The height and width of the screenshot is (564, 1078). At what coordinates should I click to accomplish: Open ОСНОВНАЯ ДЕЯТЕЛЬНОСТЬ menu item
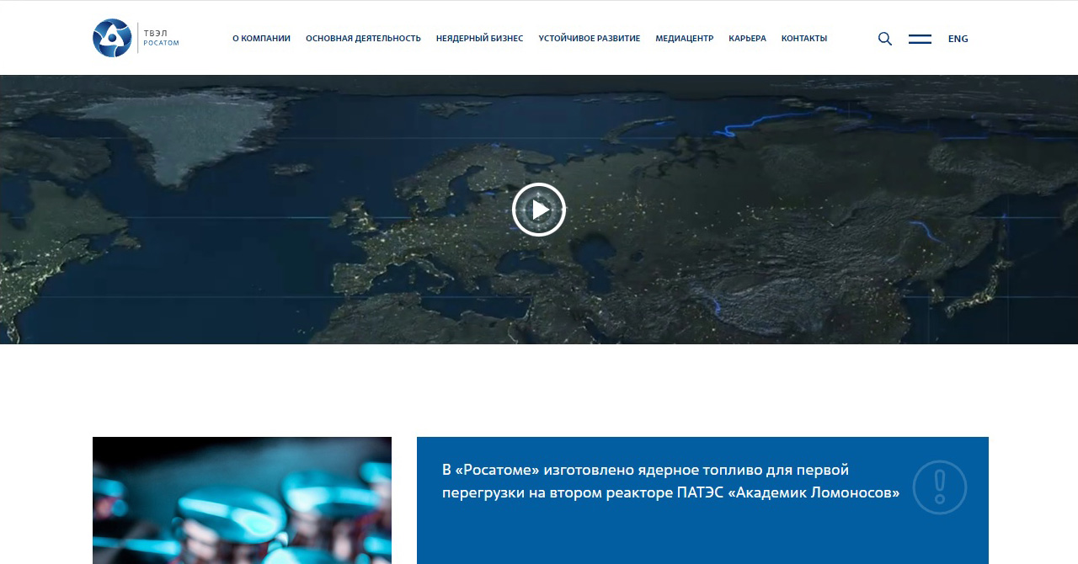pos(363,39)
